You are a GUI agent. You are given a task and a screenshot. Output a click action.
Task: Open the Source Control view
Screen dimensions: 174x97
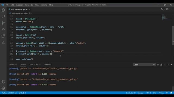click(3, 23)
